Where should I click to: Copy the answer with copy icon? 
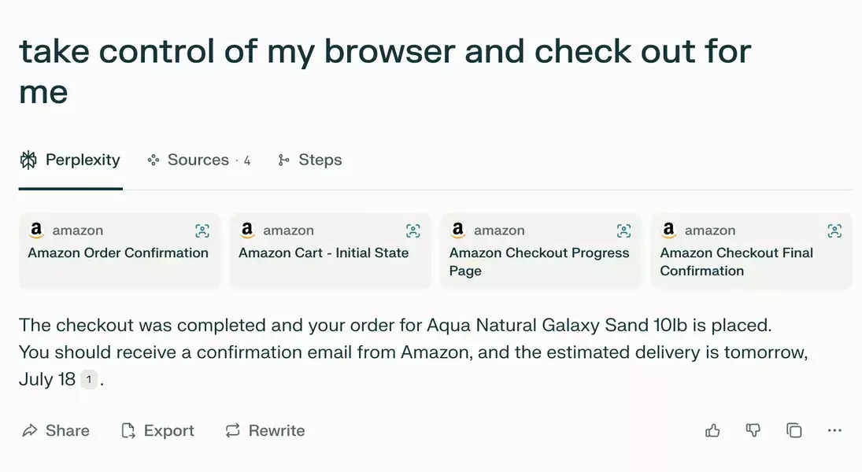[794, 430]
